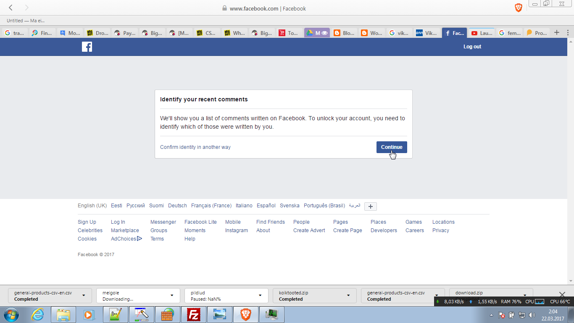Open the Marketplace footer link
Image resolution: width=574 pixels, height=323 pixels.
pos(125,230)
